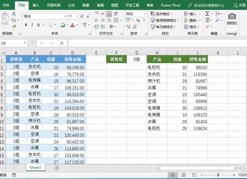The image size is (247, 179).
Task: Switch to the 页面布局 tab
Action: [x=54, y=5]
